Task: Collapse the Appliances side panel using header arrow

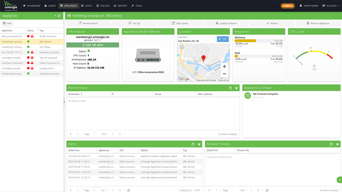Action: click(x=55, y=16)
